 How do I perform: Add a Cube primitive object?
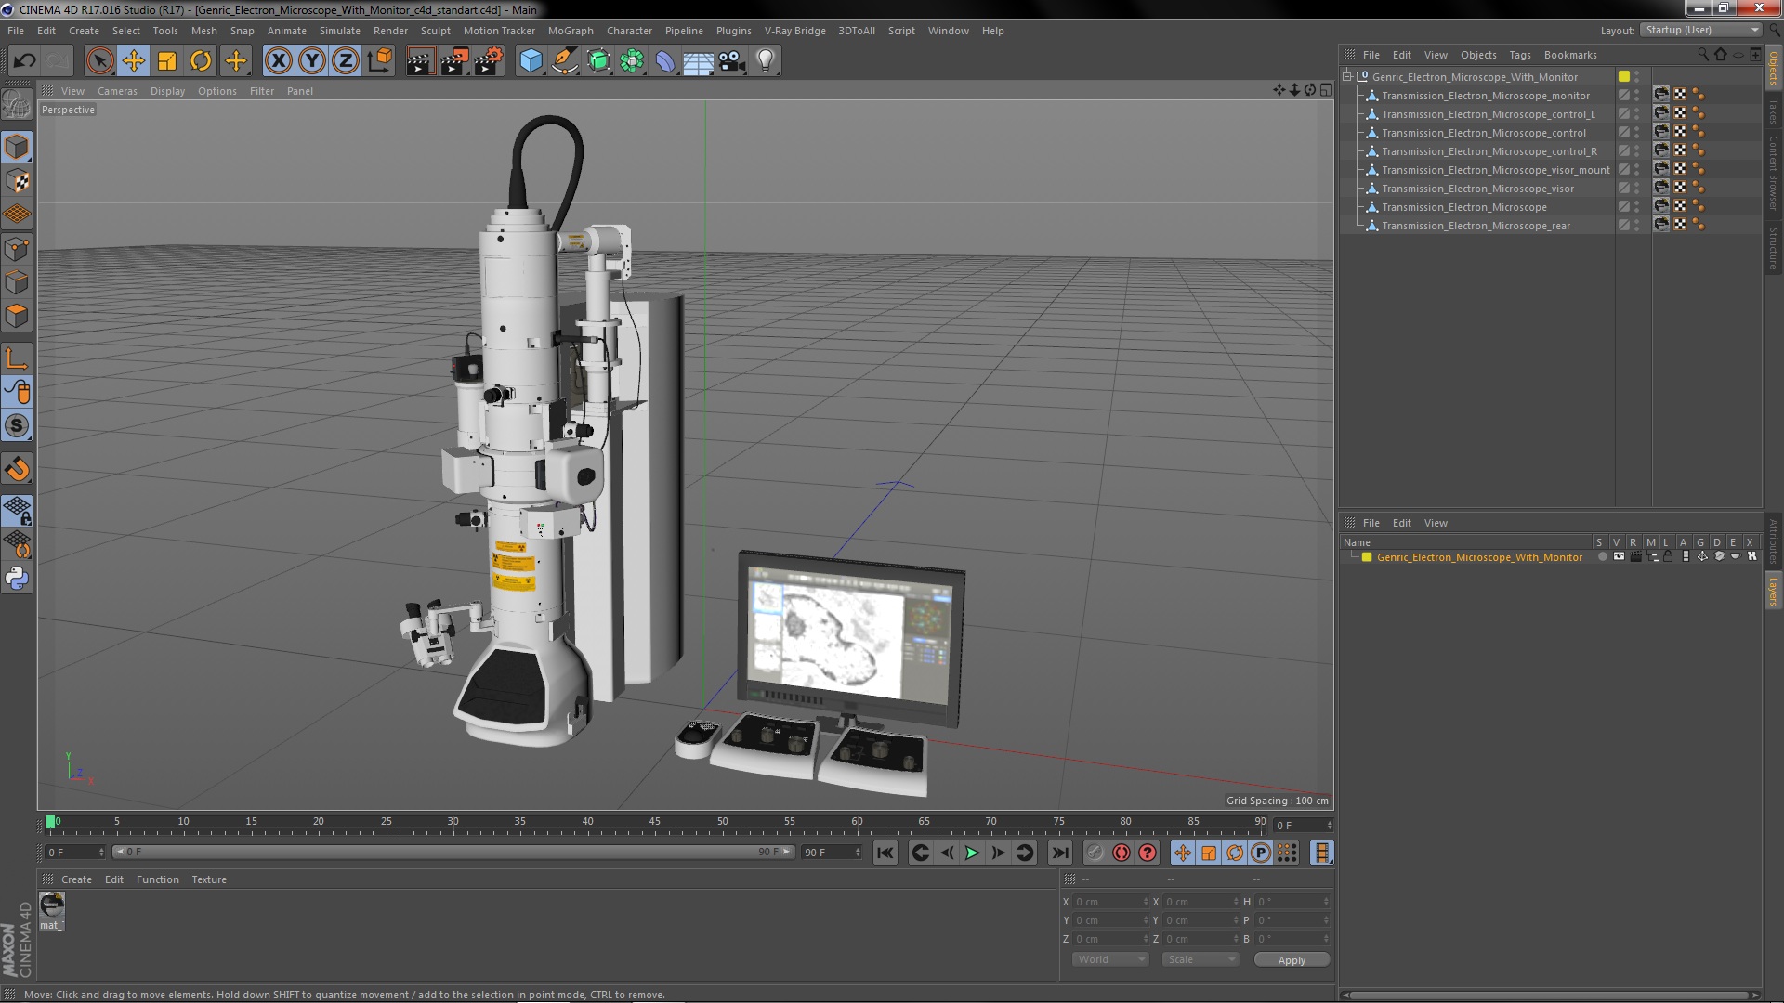pos(531,61)
